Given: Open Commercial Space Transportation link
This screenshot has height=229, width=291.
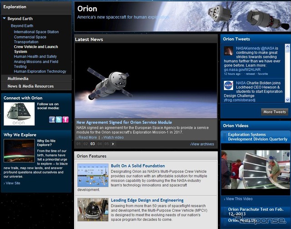Looking at the screenshot, I should 30,40.
